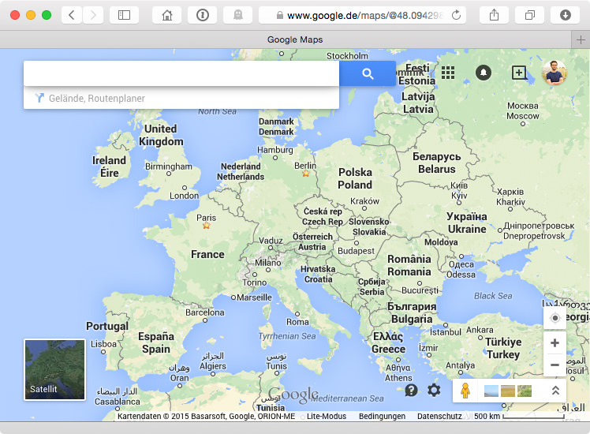Open the middle photo thumbnail in strip

coord(508,391)
